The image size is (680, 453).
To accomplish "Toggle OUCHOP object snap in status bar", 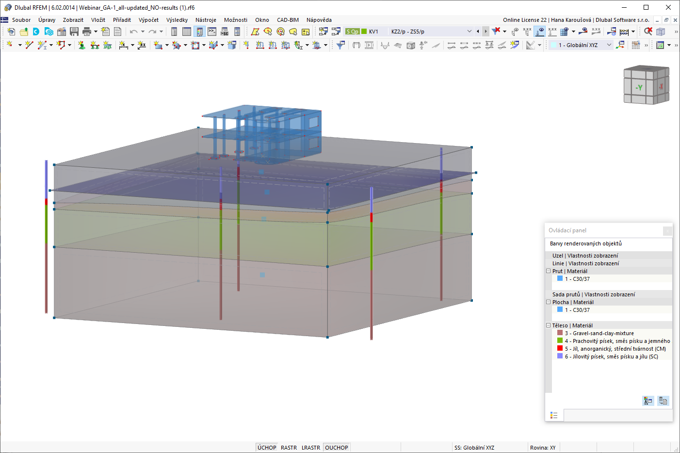I will 337,448.
